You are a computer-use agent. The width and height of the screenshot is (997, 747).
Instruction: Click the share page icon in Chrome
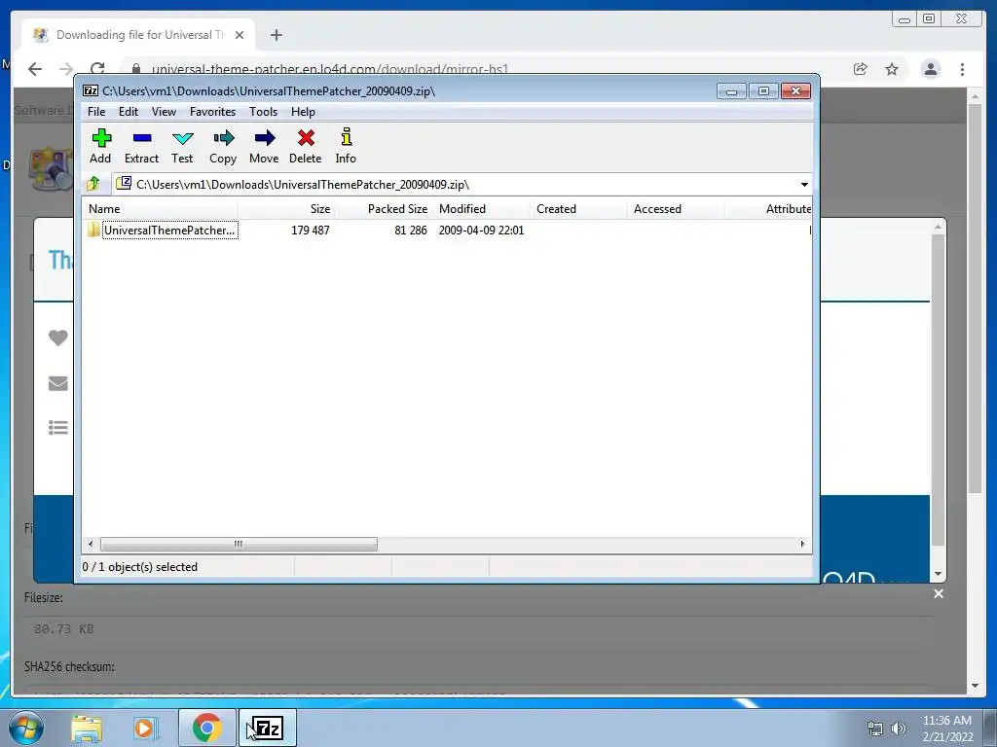click(861, 69)
